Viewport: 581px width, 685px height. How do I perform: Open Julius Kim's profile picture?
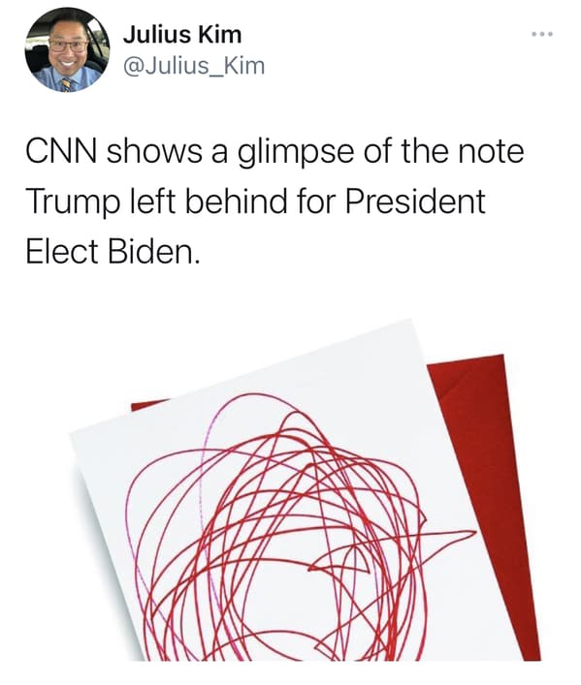[67, 49]
